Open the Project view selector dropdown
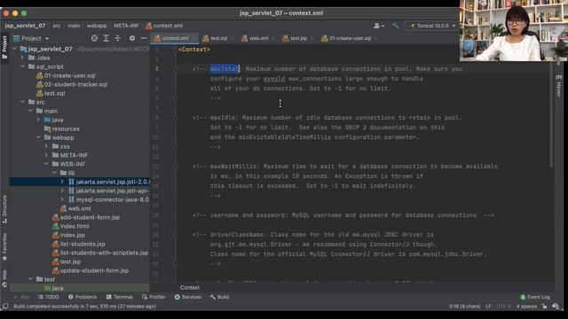This screenshot has height=319, width=568. pos(31,38)
